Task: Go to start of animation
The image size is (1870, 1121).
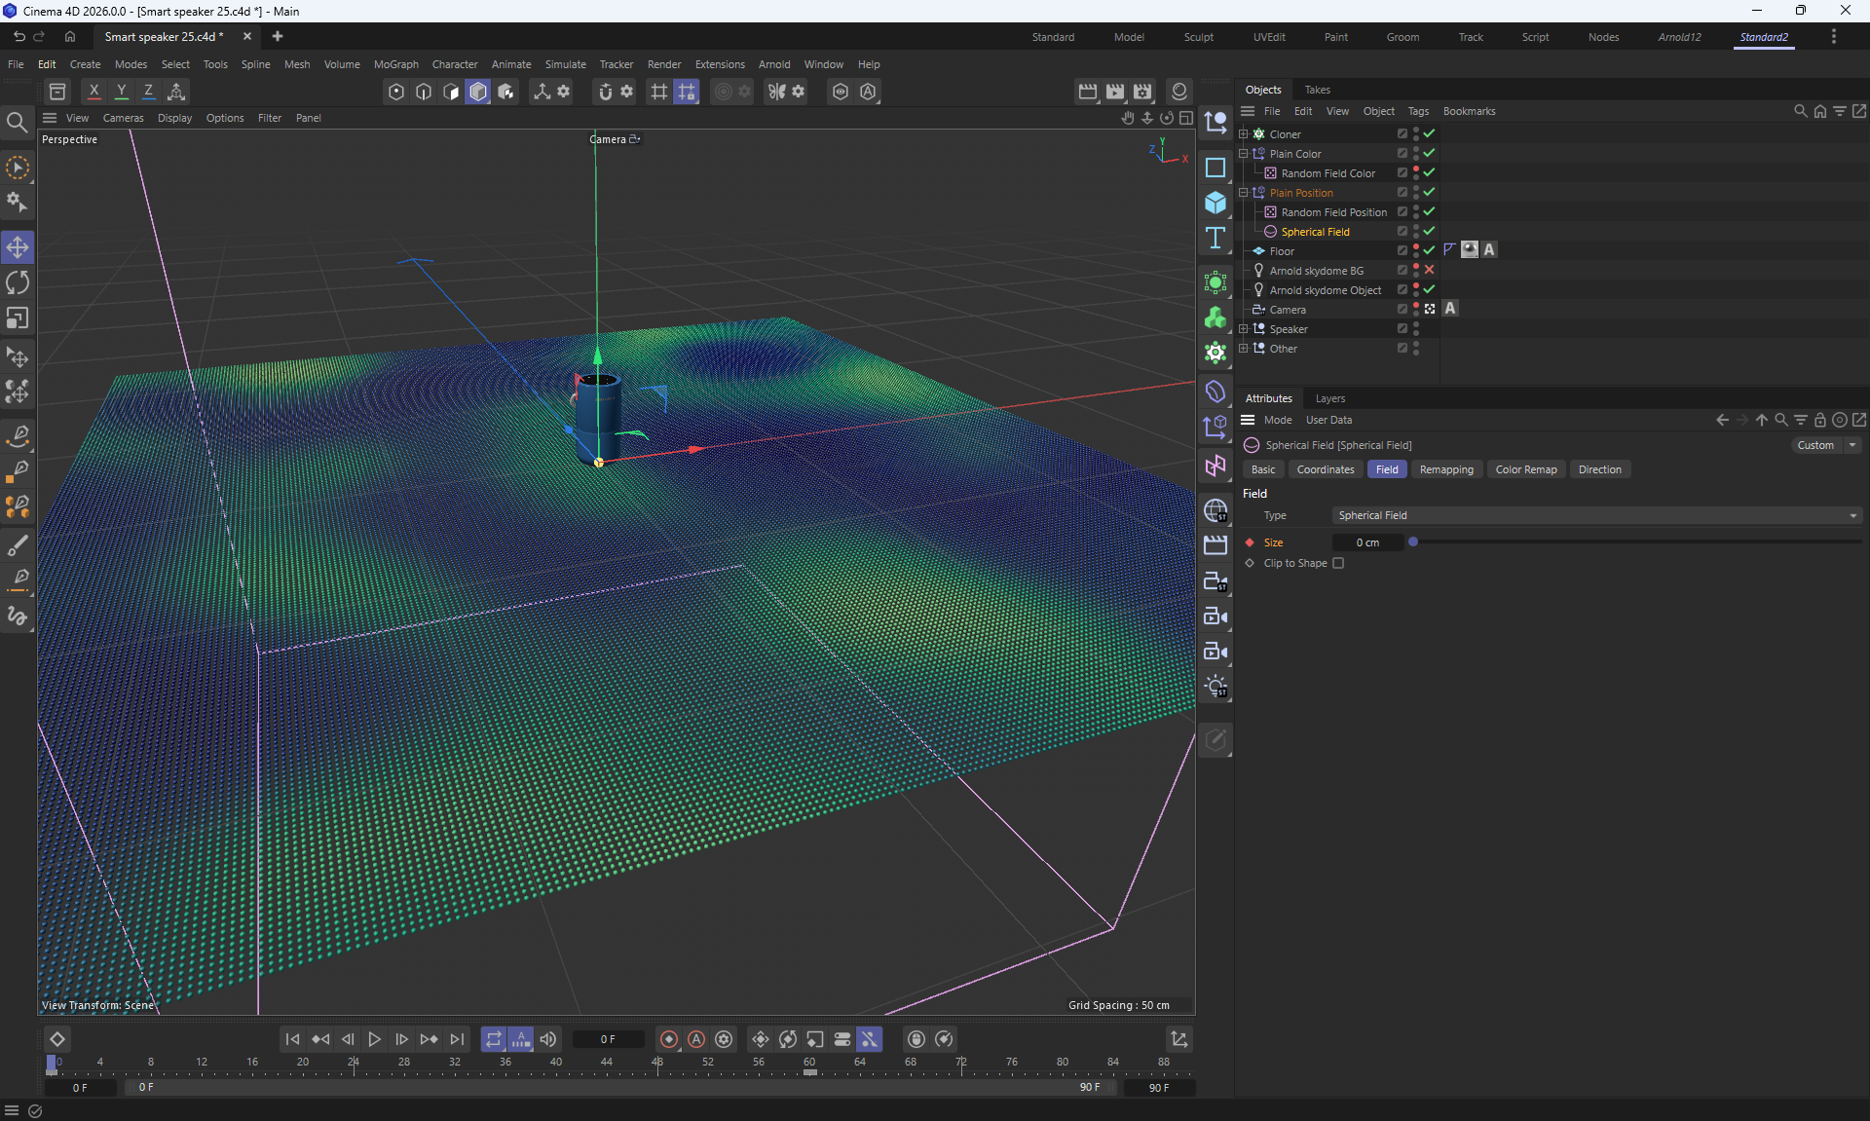Action: (x=292, y=1039)
